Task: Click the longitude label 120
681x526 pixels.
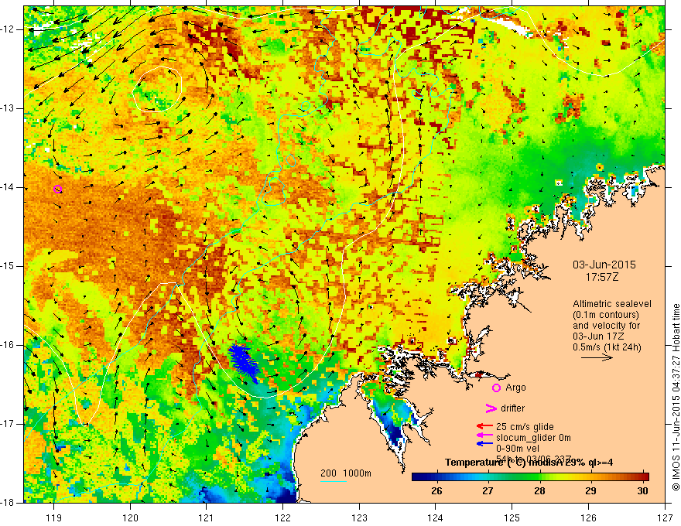Action: [x=130, y=517]
